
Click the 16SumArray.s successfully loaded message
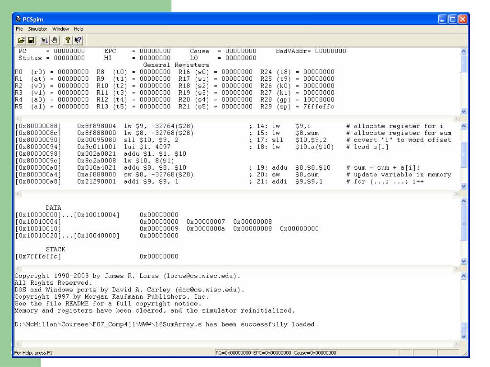pos(165,324)
